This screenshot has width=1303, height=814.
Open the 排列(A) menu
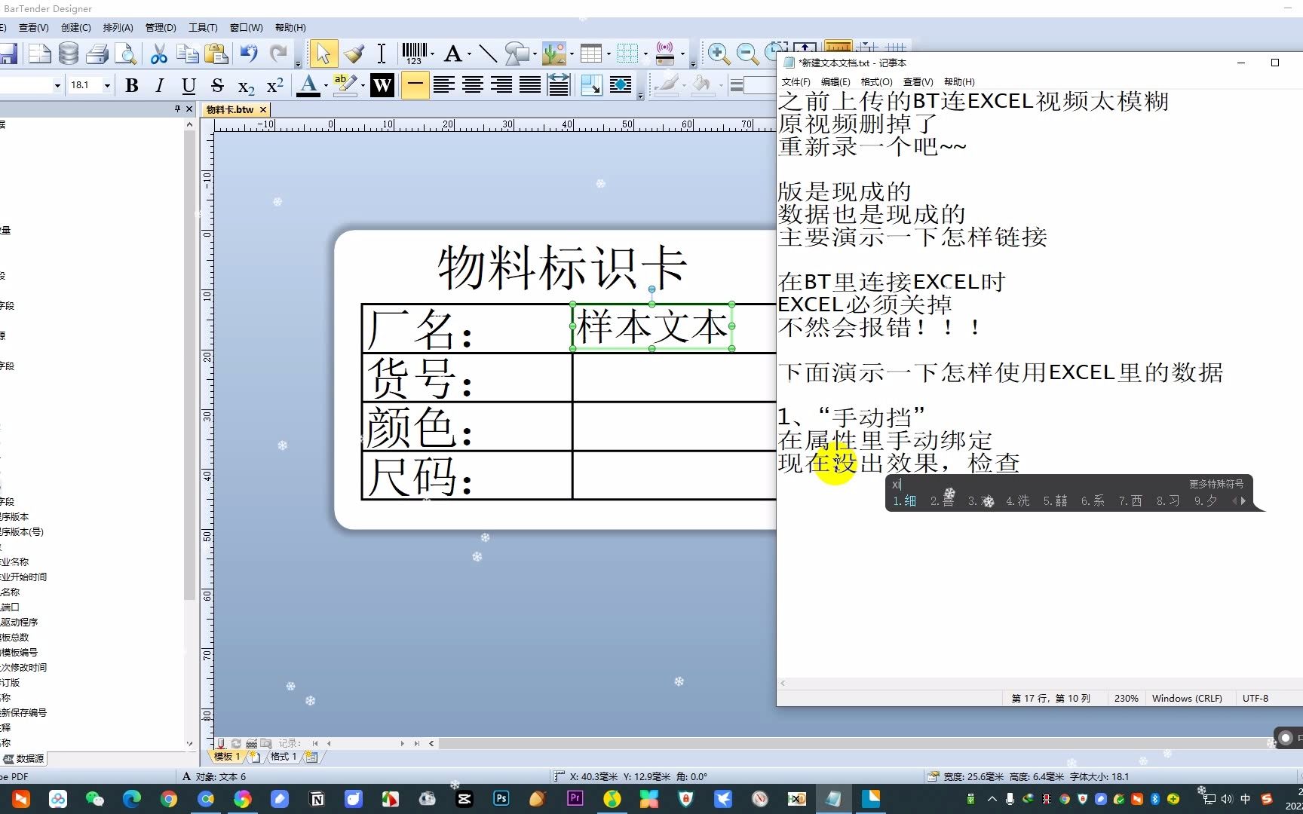(x=118, y=28)
